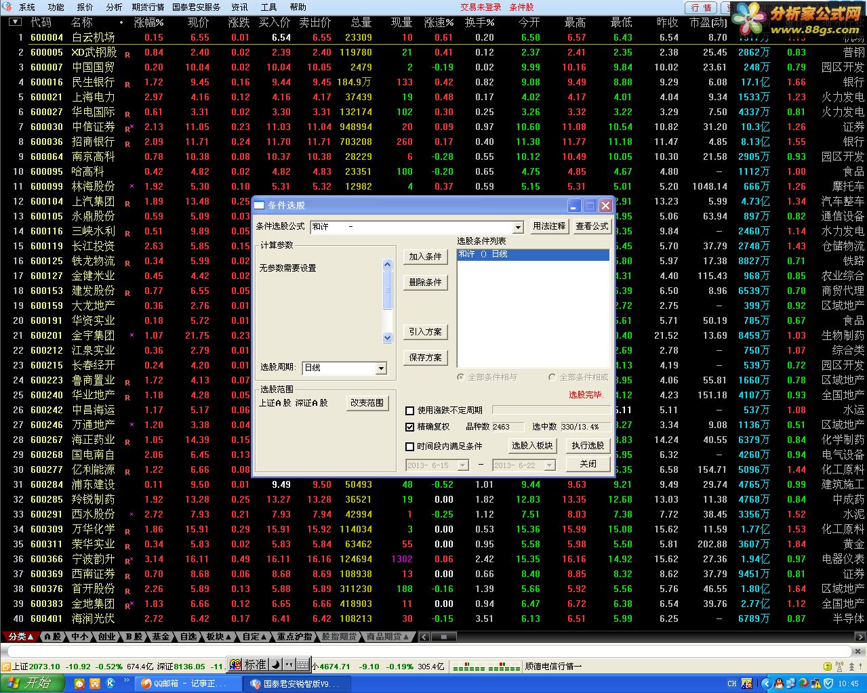
Task: Click the Windows 开始 Start button
Action: pyautogui.click(x=33, y=684)
